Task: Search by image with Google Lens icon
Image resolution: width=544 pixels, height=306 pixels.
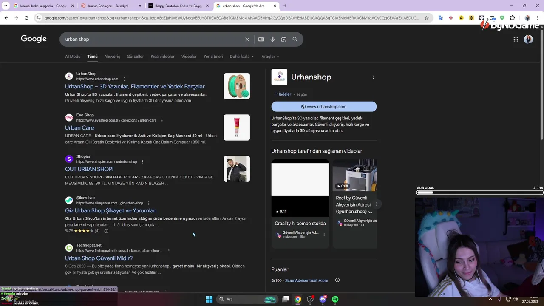Action: (x=284, y=39)
